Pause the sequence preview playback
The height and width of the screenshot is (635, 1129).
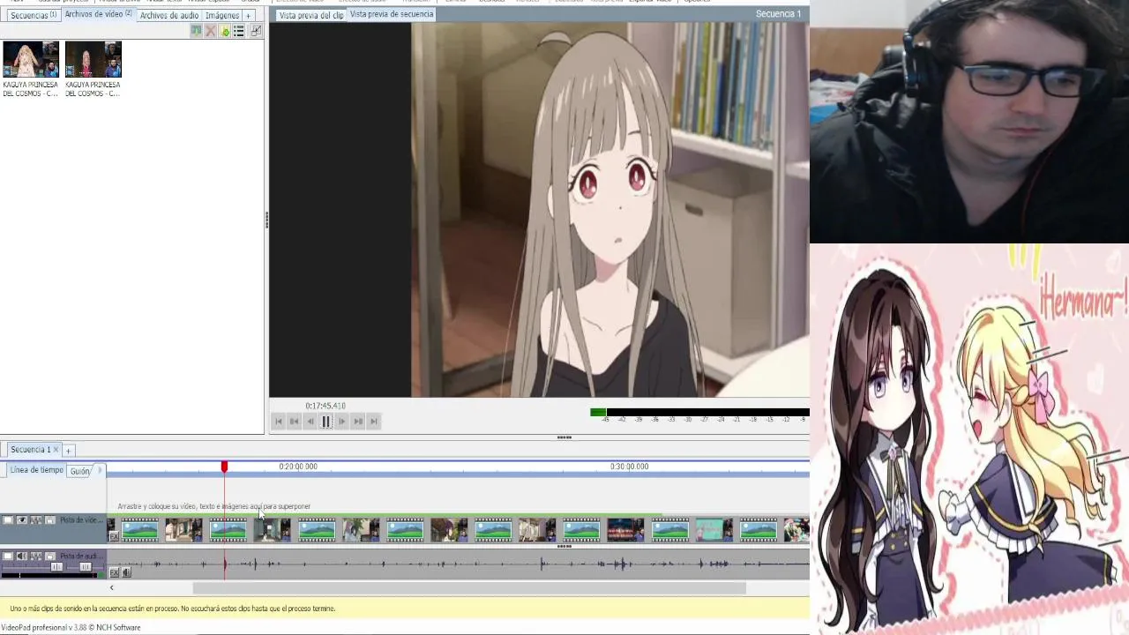326,422
